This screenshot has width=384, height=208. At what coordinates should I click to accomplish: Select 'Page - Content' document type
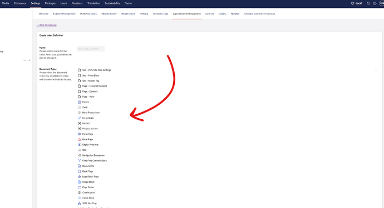90,92
